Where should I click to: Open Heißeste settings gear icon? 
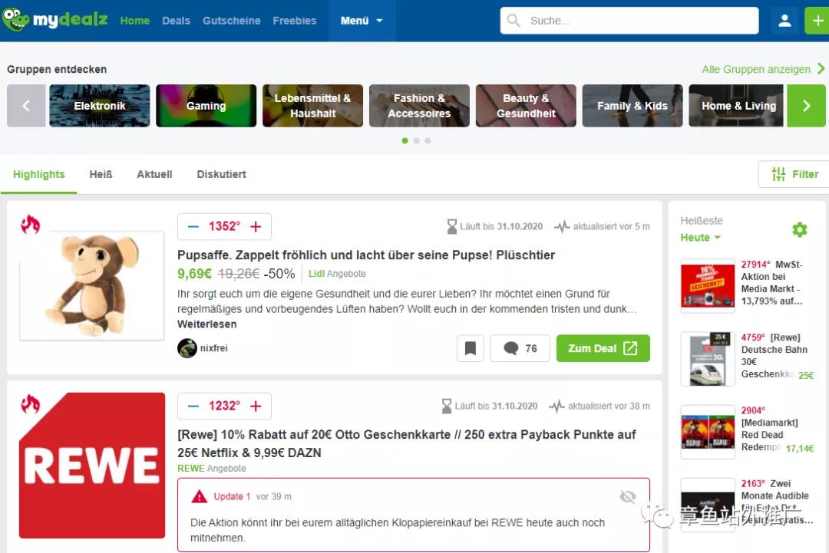pos(799,229)
